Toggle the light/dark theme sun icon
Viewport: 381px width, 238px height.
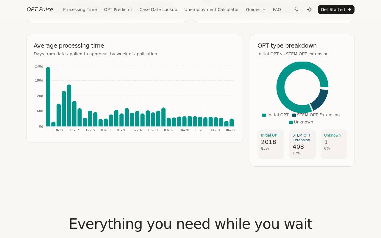point(309,10)
